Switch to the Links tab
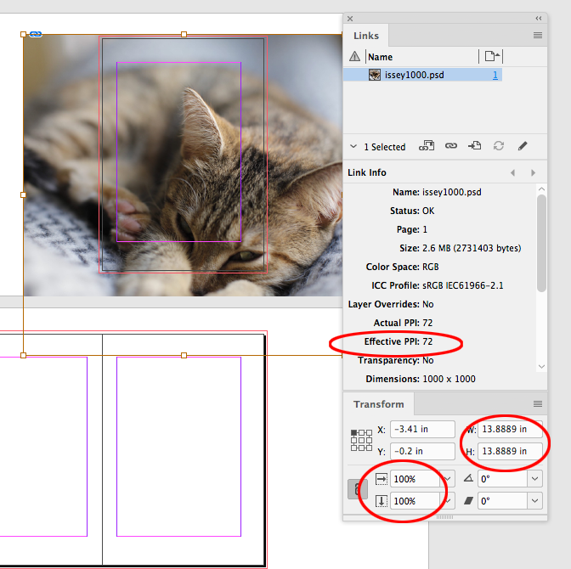 (366, 36)
